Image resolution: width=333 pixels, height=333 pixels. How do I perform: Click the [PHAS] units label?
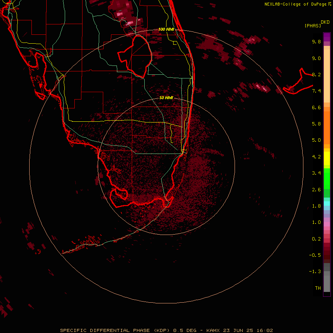pyautogui.click(x=312, y=26)
